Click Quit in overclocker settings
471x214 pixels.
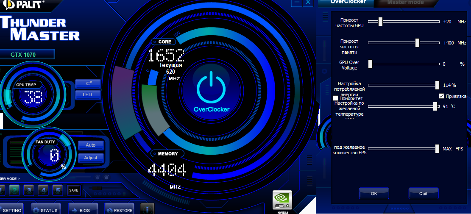pyautogui.click(x=423, y=194)
